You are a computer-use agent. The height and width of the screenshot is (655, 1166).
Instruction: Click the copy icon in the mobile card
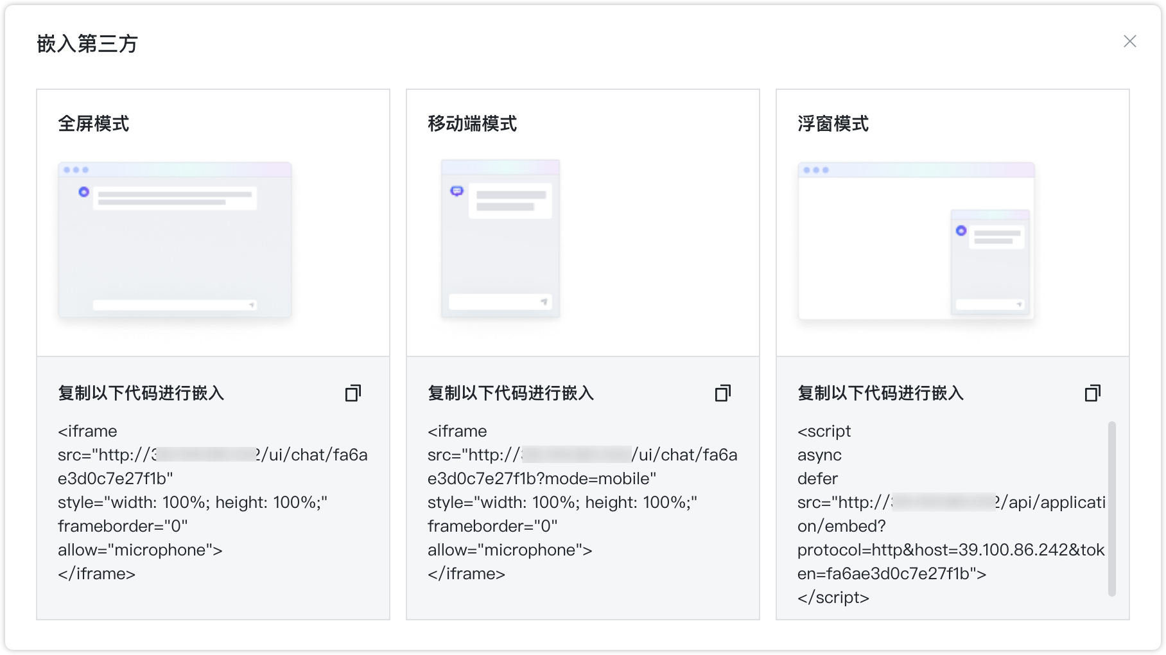tap(723, 393)
